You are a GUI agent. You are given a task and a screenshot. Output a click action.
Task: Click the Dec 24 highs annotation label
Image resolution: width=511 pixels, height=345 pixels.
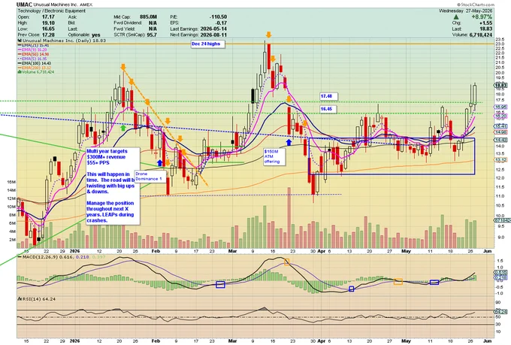coord(207,44)
